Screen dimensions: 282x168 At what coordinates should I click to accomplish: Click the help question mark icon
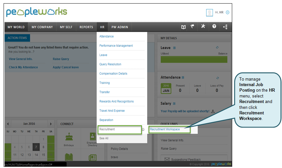point(214,27)
